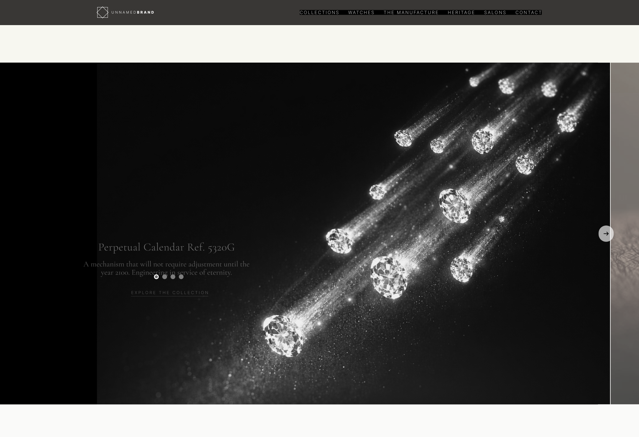Click the Perpetual Calendar Ref. 5320G heading

point(166,247)
